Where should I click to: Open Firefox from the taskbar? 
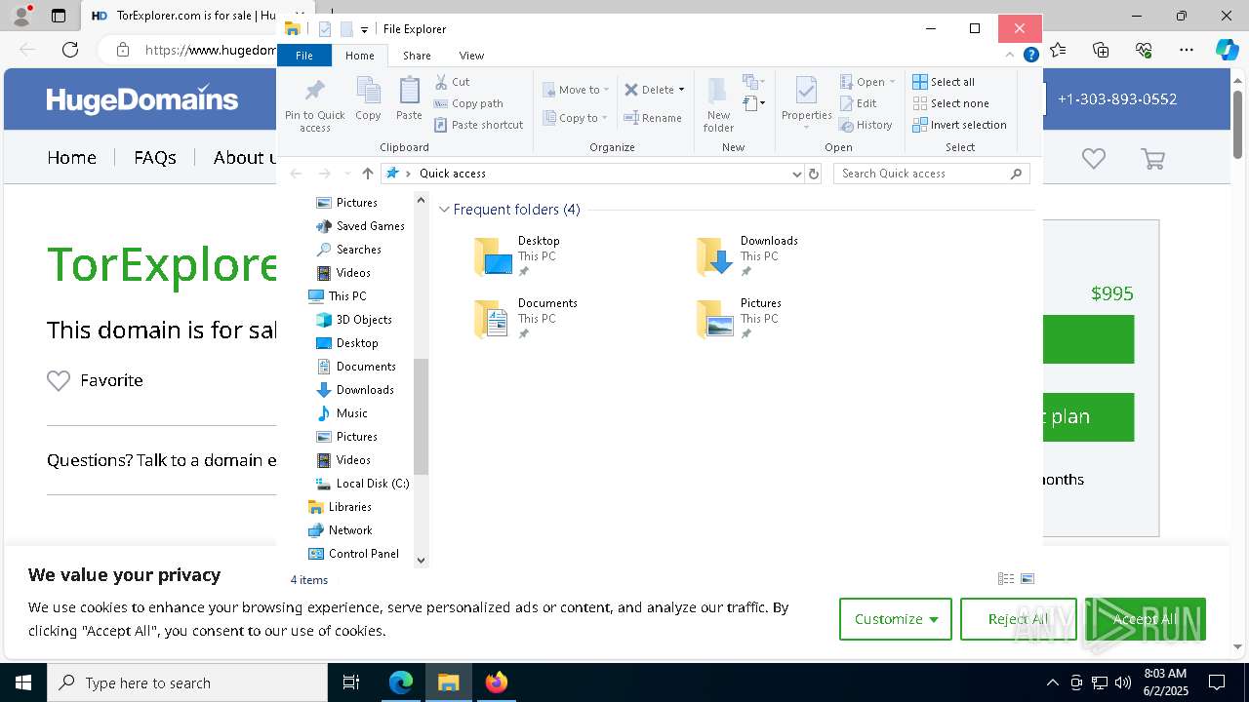coord(496,682)
